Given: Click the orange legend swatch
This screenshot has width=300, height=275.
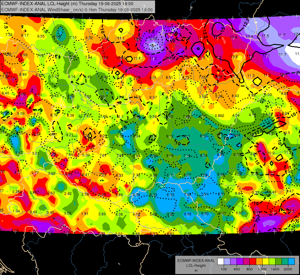Looking at the screenshot, I should click(x=259, y=262).
